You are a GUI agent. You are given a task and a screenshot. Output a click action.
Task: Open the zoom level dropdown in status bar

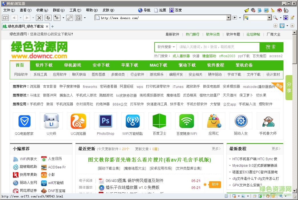click(x=285, y=196)
